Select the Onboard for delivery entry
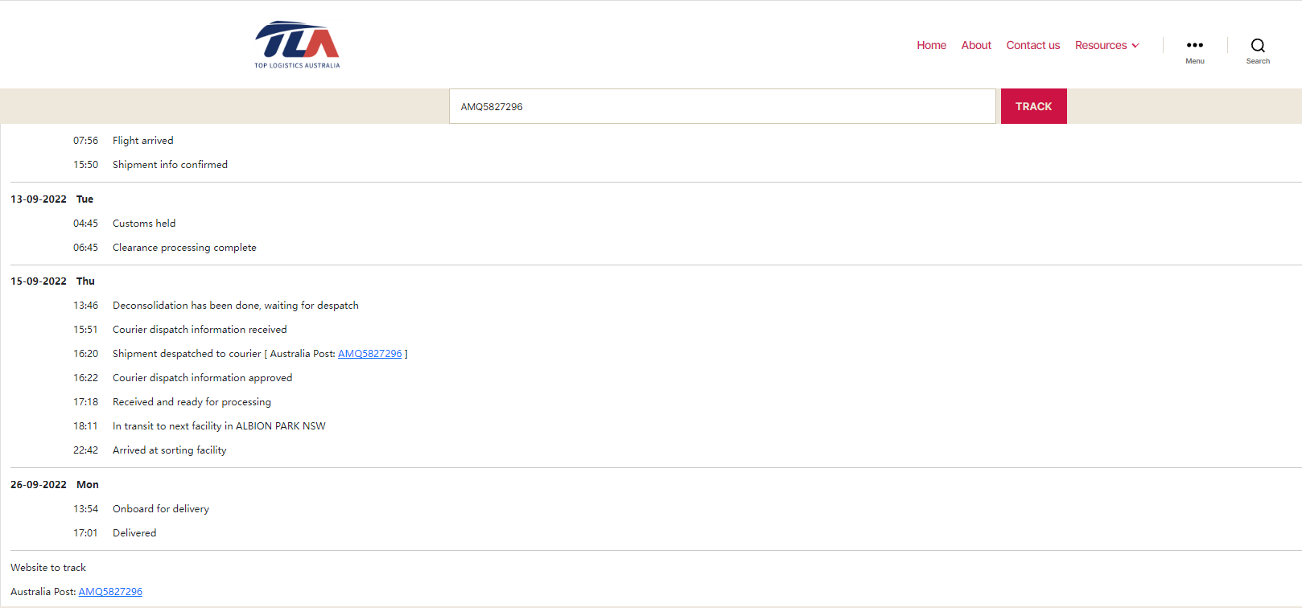This screenshot has height=608, width=1302. 160,509
